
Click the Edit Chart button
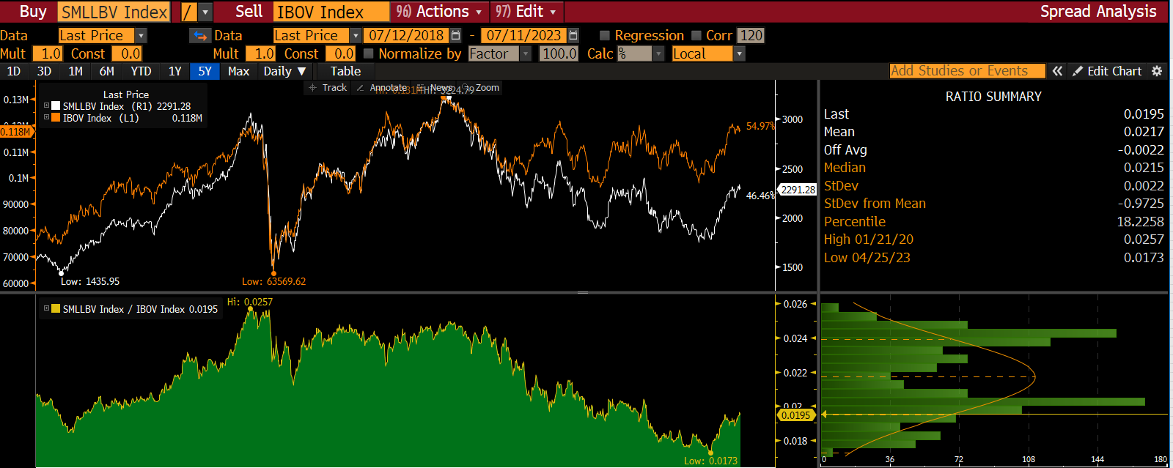tap(1107, 71)
